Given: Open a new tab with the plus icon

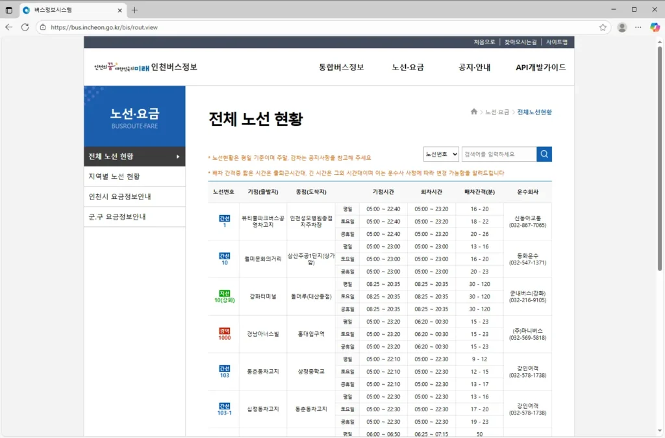Looking at the screenshot, I should coord(133,10).
